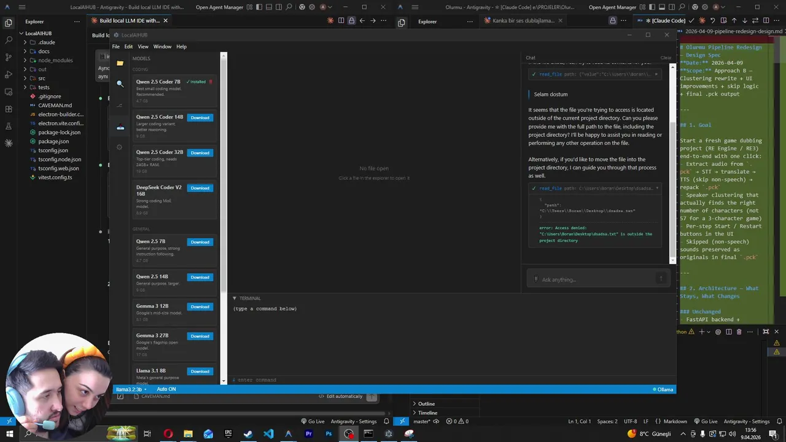Open the Window menu in LocalAIHUB
786x442 pixels.
click(162, 47)
